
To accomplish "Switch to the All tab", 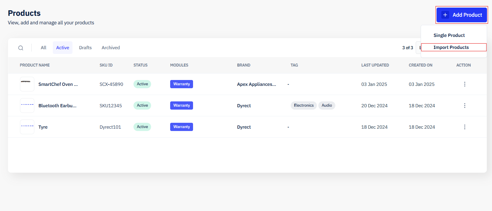I will (43, 48).
